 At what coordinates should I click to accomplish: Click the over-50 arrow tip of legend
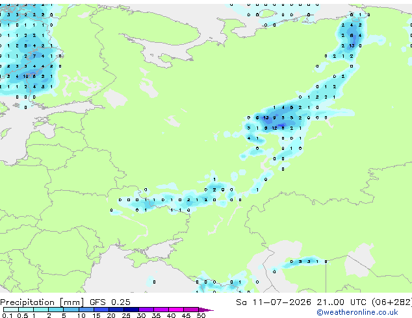tap(206, 310)
